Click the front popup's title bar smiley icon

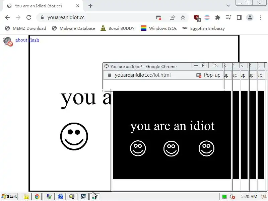107,66
